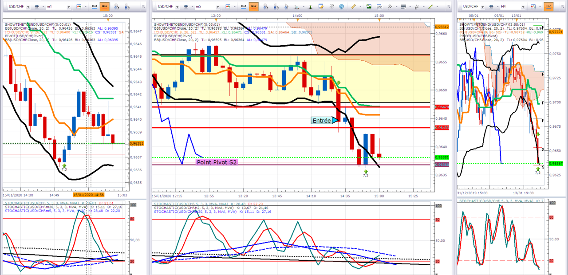
Task: Click the green 0,96381 price tag on the m1 chart
Action: (x=137, y=143)
